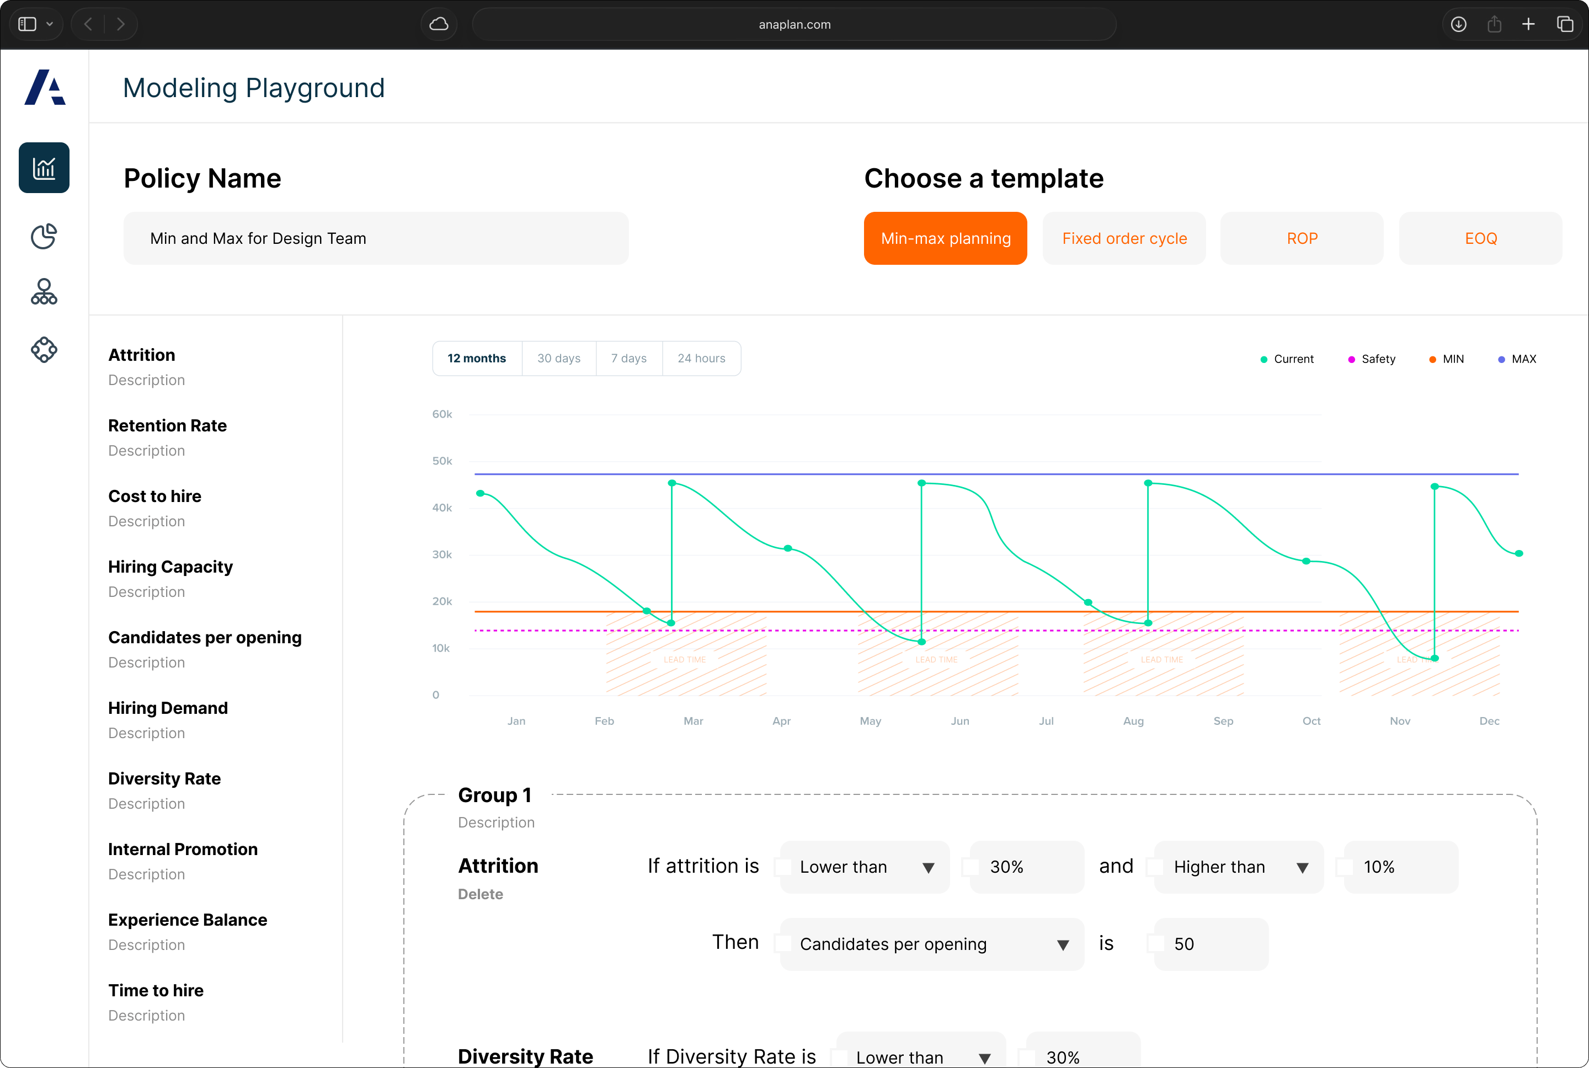This screenshot has width=1589, height=1068.
Task: Open the pie chart sidebar icon
Action: click(44, 236)
